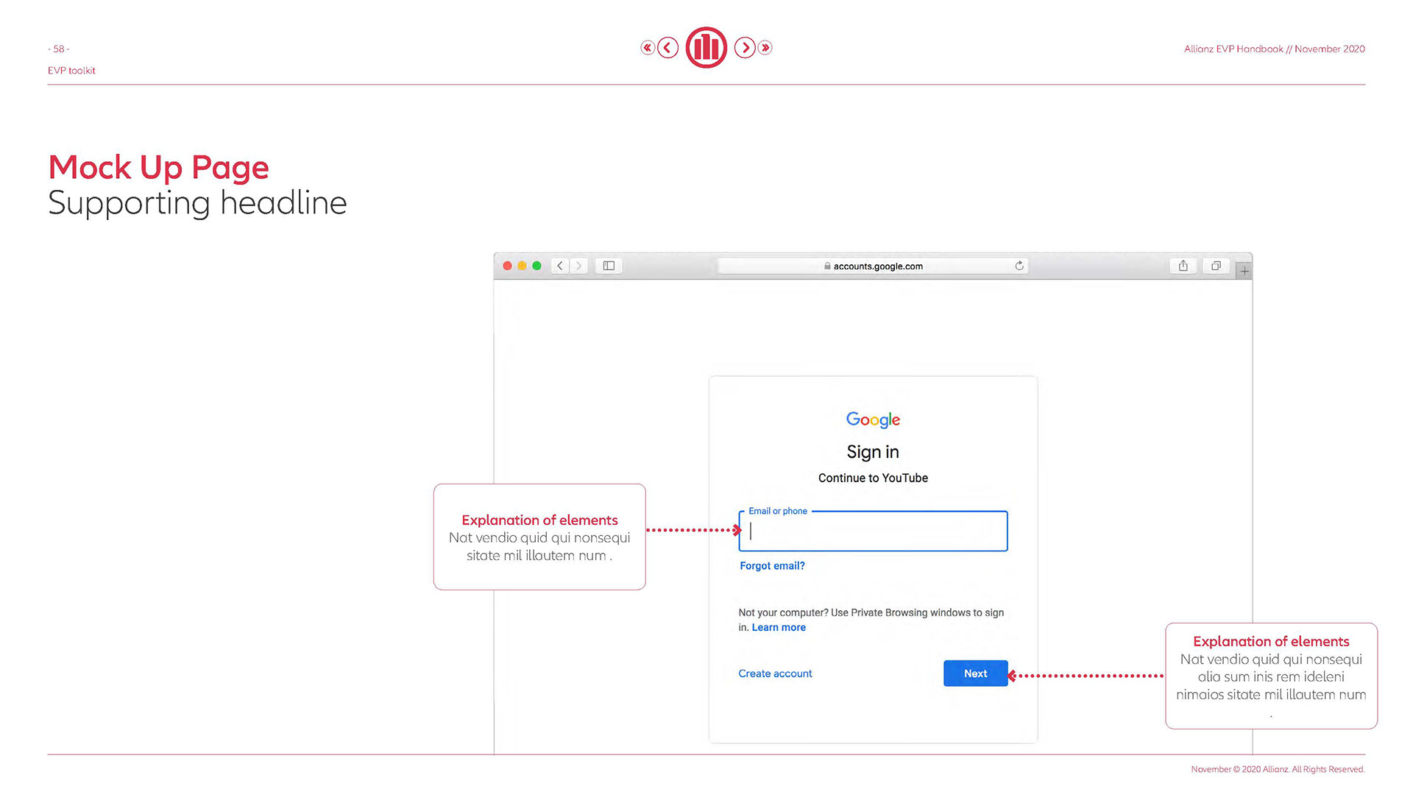The width and height of the screenshot is (1413, 795).
Task: Click Safari forward button
Action: 578,266
